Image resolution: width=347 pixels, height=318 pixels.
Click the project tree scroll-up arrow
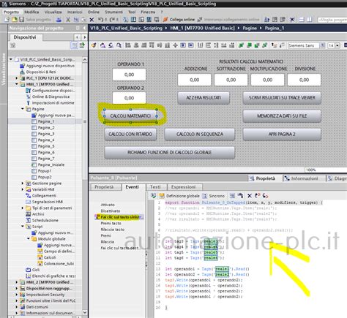(x=85, y=59)
